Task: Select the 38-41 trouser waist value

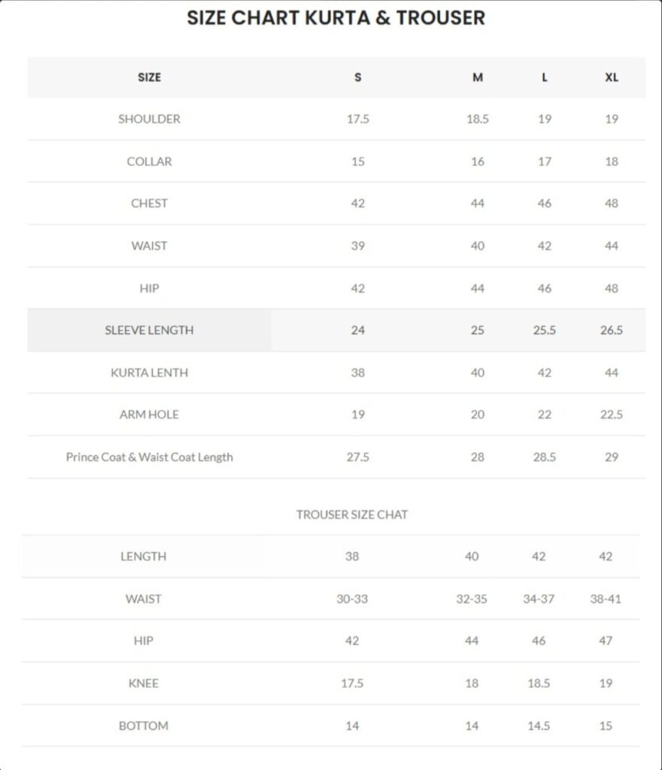Action: tap(606, 599)
